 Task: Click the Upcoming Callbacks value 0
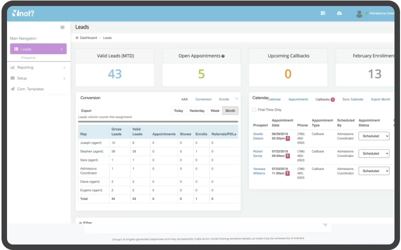(x=288, y=74)
